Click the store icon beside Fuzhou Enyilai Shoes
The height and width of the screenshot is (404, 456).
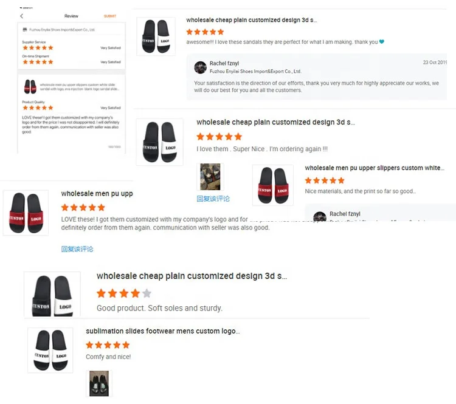coord(24,29)
